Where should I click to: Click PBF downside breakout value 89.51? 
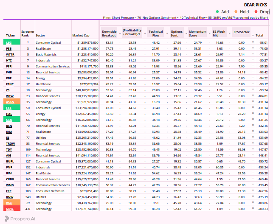point(110,78)
